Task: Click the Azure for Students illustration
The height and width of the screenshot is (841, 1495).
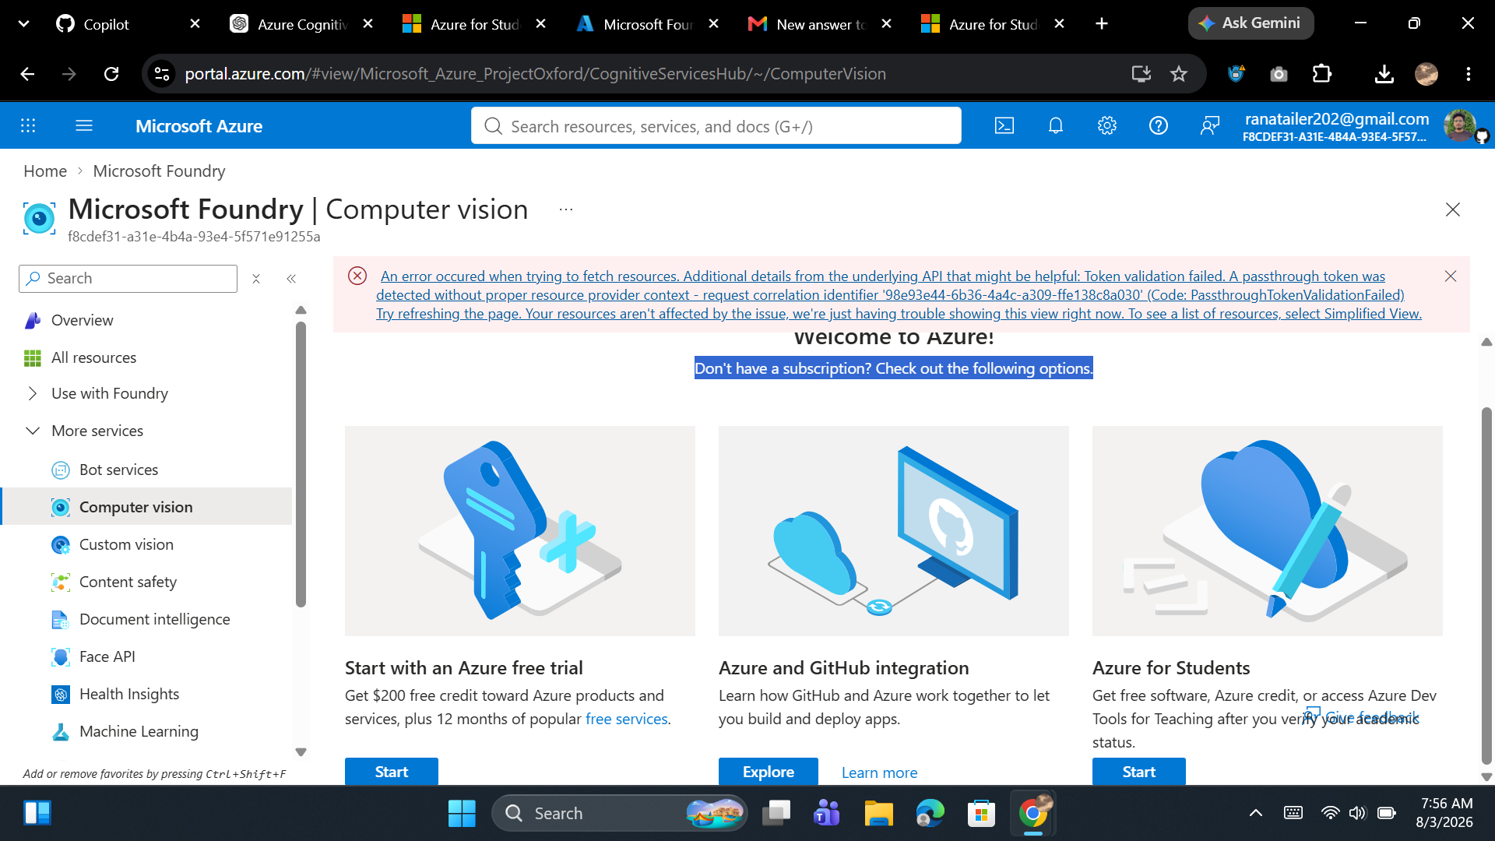Action: [x=1268, y=530]
